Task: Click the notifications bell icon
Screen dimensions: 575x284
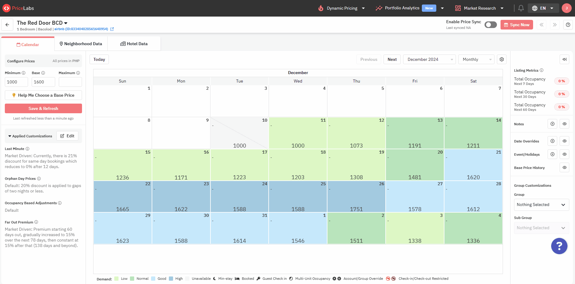Action: click(x=521, y=8)
